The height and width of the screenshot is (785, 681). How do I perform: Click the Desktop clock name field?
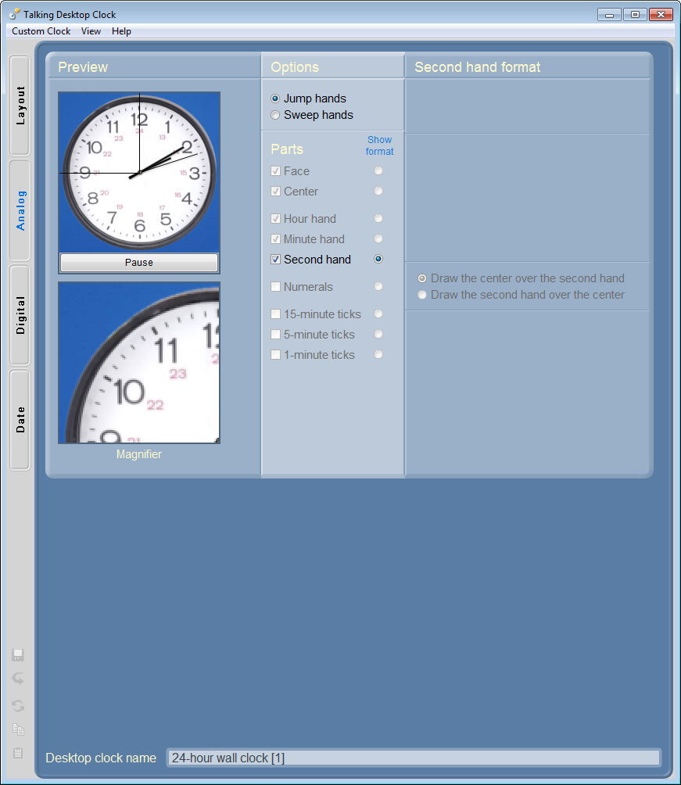[413, 758]
